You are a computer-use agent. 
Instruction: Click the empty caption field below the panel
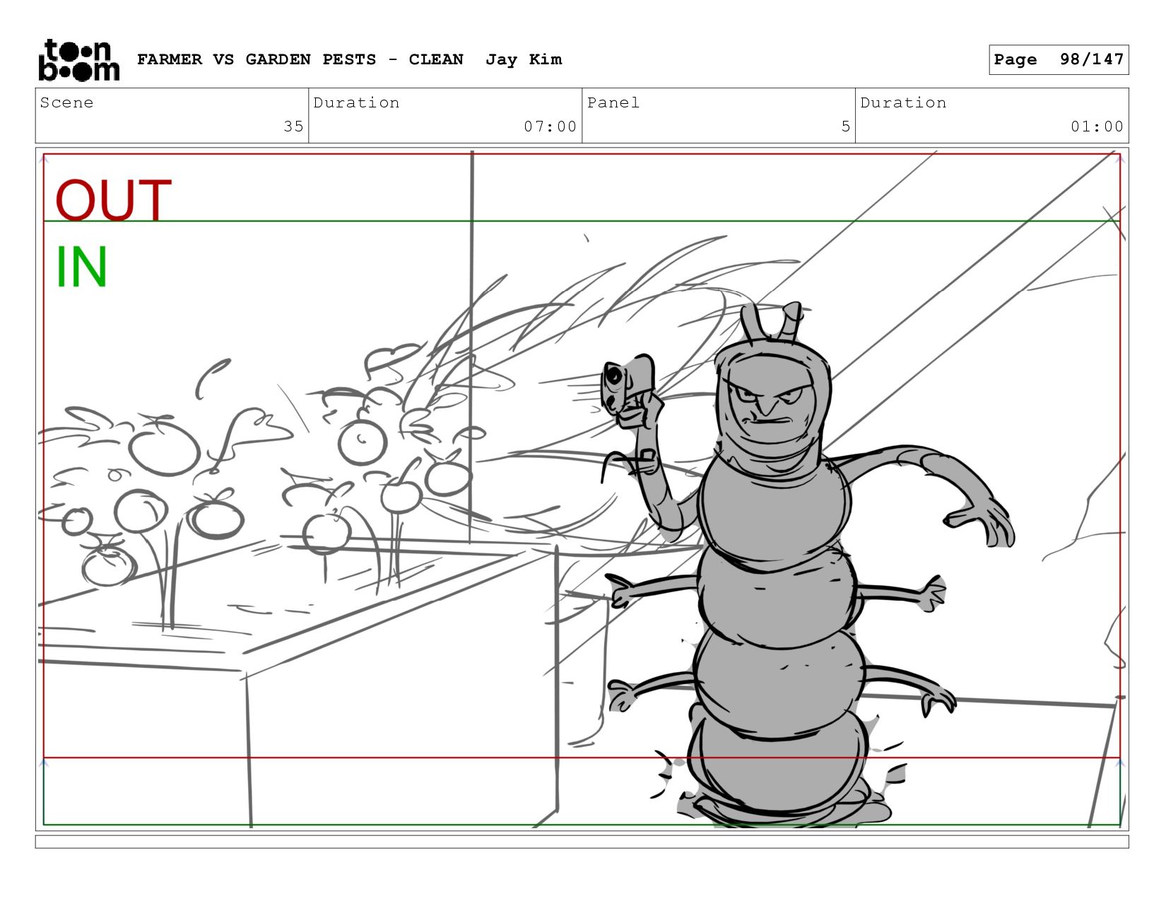point(582,842)
